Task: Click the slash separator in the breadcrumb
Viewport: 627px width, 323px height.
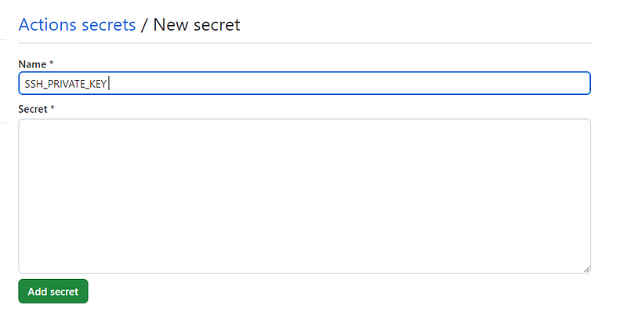Action: click(x=144, y=24)
